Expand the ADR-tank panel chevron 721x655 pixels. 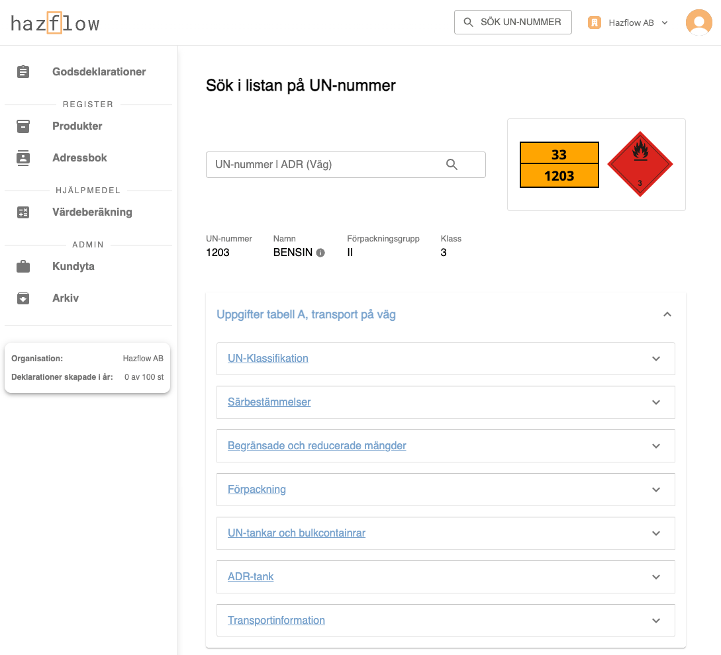656,577
